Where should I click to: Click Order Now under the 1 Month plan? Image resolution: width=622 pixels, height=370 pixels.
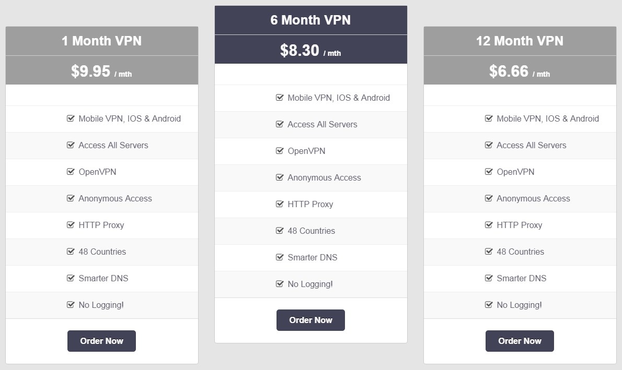(101, 341)
